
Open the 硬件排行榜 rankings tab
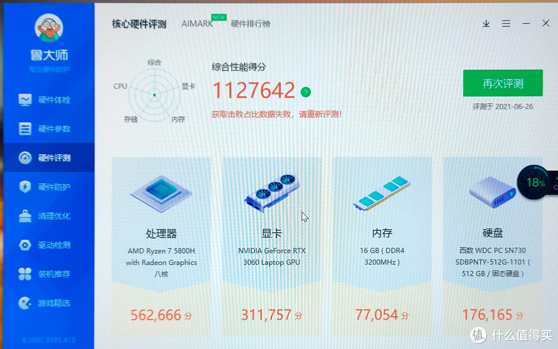pyautogui.click(x=251, y=23)
